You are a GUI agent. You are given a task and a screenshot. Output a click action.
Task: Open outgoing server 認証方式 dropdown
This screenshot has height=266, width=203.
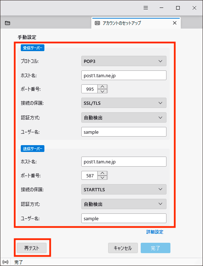click(x=124, y=204)
